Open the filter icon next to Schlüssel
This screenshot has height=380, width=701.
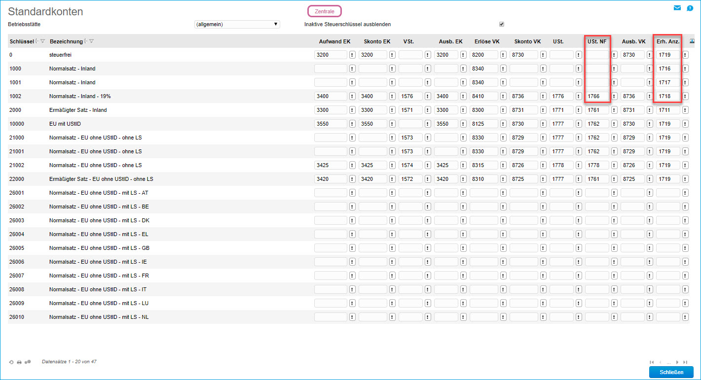coord(42,41)
